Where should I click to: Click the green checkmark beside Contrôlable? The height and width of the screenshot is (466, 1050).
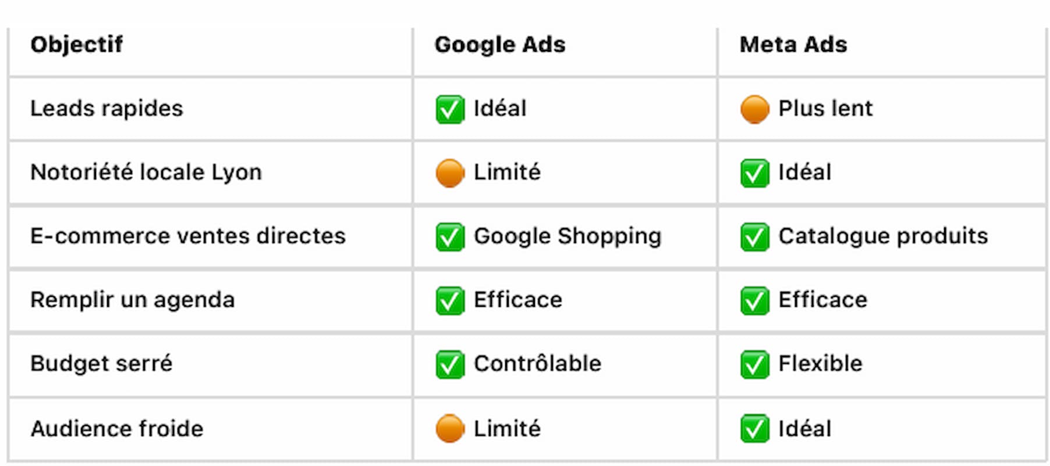(450, 364)
